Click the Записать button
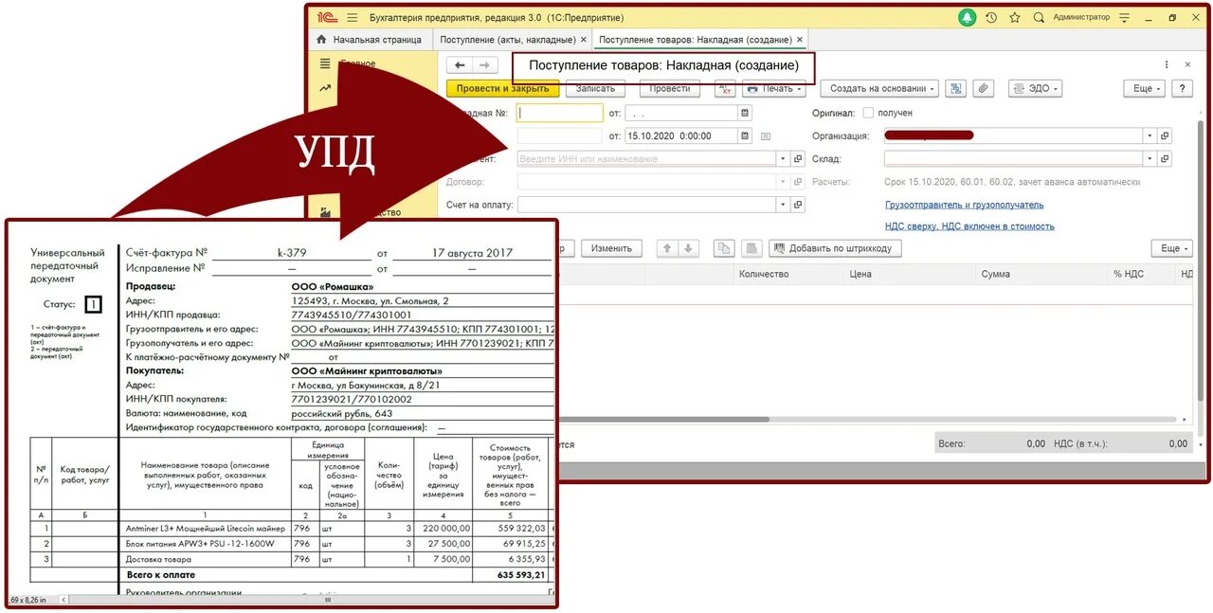This screenshot has height=613, width=1213. [x=595, y=88]
